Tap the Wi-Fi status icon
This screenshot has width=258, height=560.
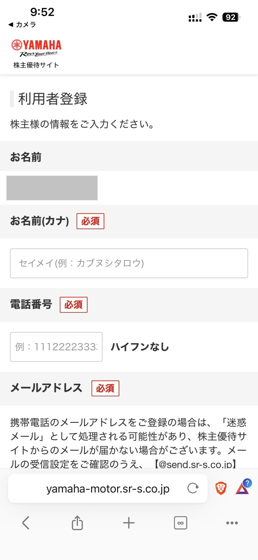[x=212, y=17]
